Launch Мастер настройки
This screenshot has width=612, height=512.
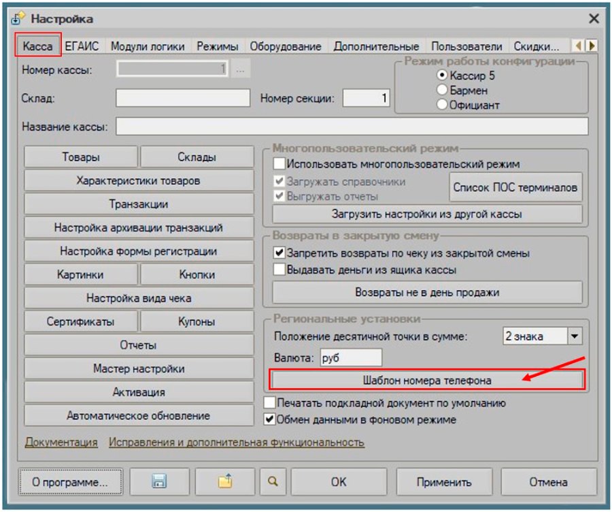point(139,368)
